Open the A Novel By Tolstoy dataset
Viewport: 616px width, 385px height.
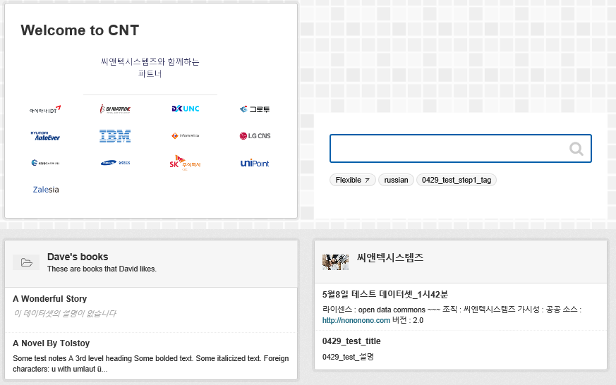(x=52, y=343)
